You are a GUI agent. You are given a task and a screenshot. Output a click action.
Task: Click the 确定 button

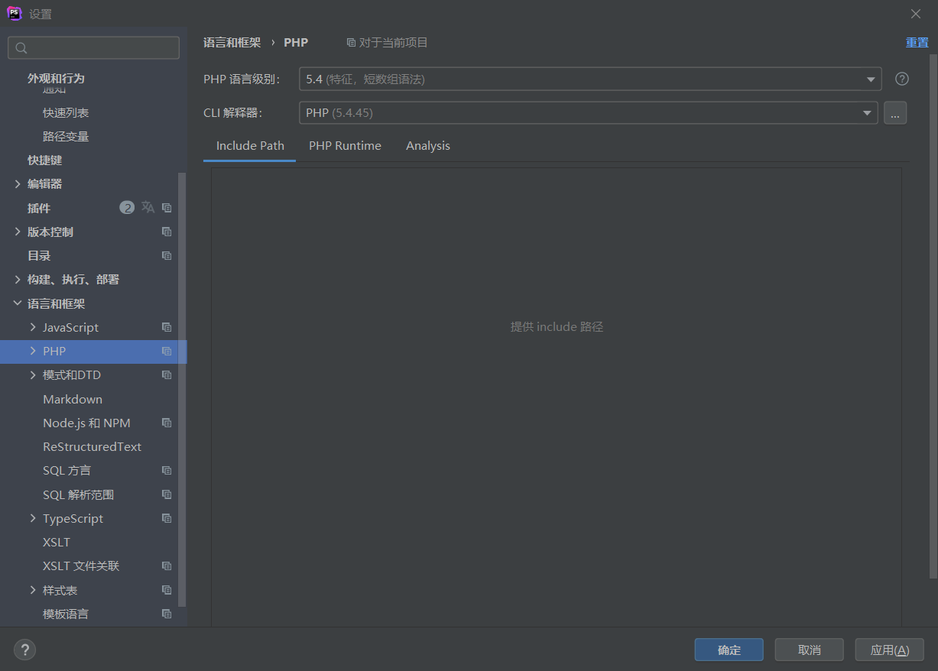point(729,650)
